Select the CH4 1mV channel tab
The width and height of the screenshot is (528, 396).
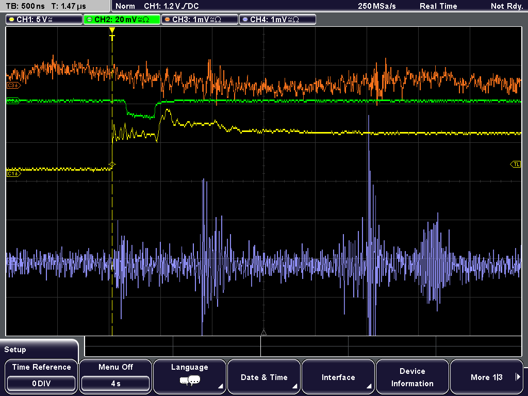tap(277, 20)
